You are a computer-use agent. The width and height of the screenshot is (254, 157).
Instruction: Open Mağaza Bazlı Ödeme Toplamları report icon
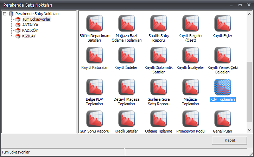(127, 23)
